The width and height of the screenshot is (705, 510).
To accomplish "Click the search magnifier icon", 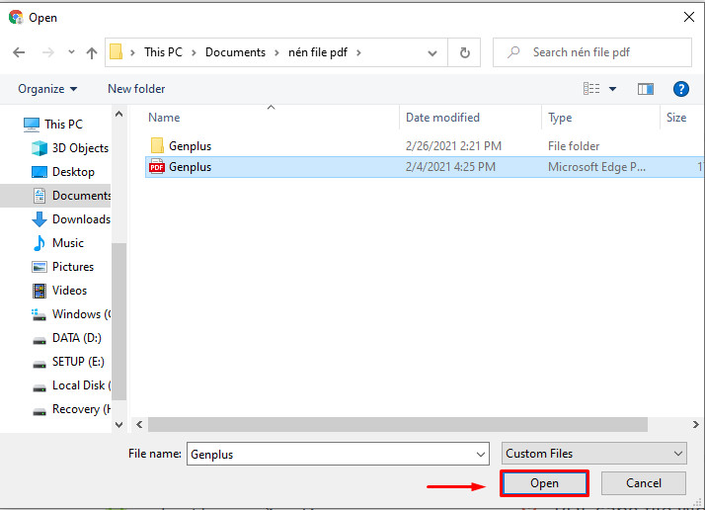I will click(513, 52).
